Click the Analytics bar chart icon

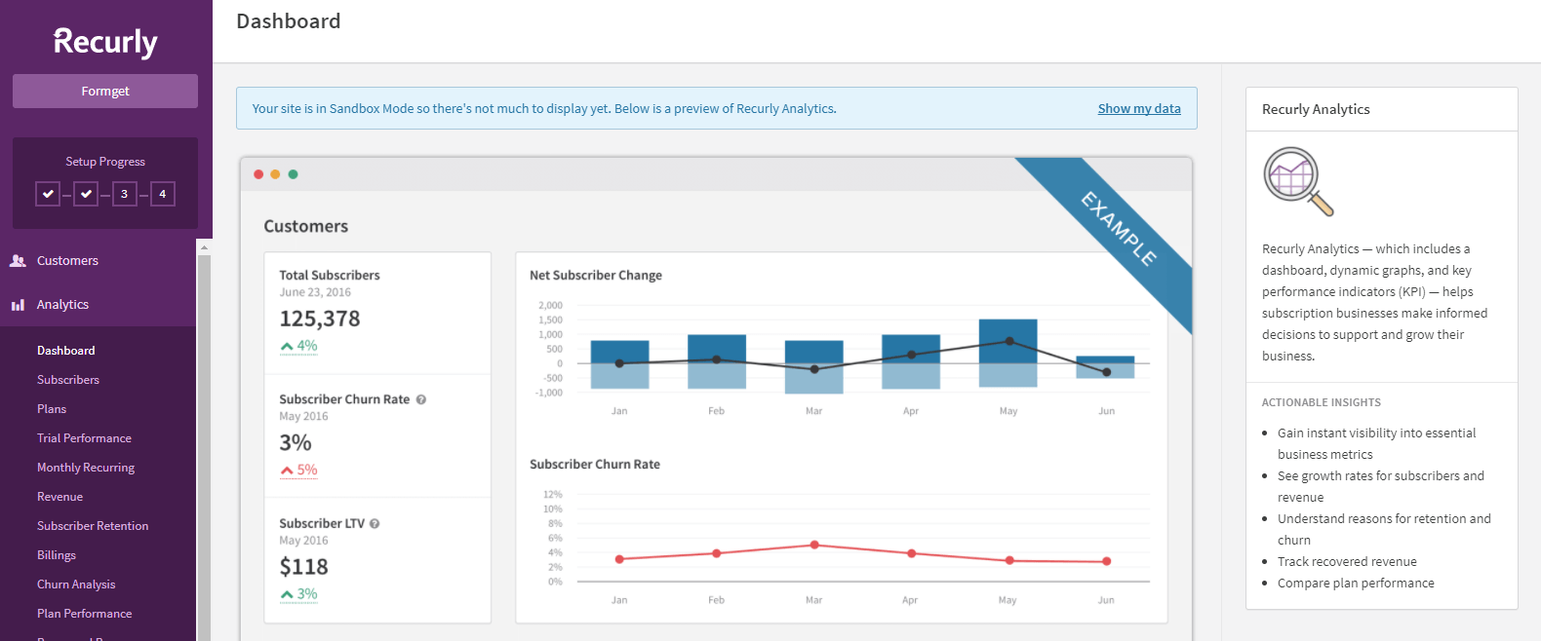coord(18,305)
